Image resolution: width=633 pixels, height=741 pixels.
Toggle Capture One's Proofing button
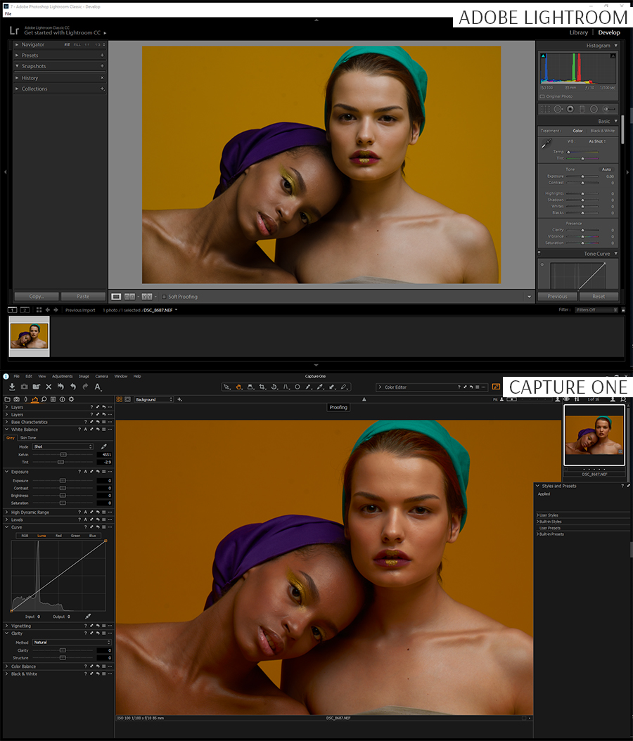338,407
